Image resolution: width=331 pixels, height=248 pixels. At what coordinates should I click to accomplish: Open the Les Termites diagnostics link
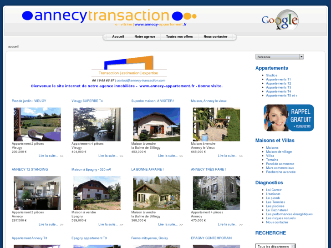[x=275, y=202]
